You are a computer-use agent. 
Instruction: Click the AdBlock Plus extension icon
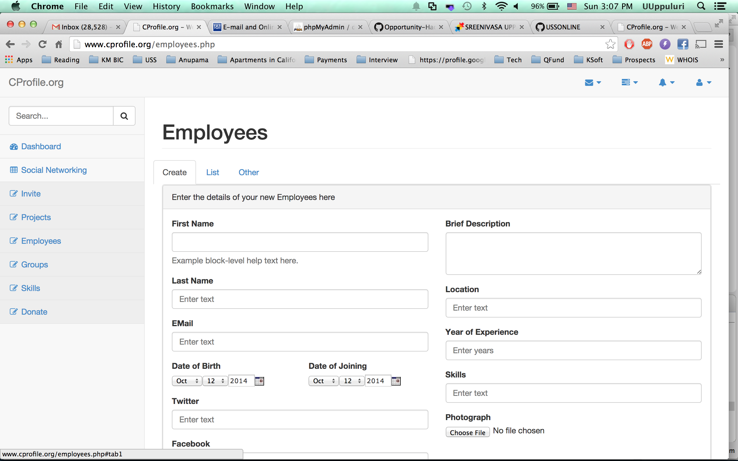647,44
